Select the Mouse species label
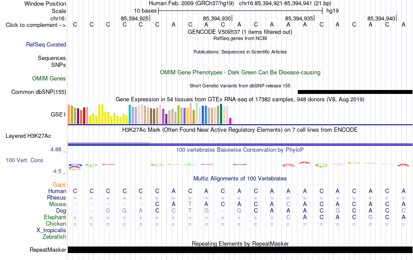This screenshot has height=260, width=413. [x=57, y=204]
